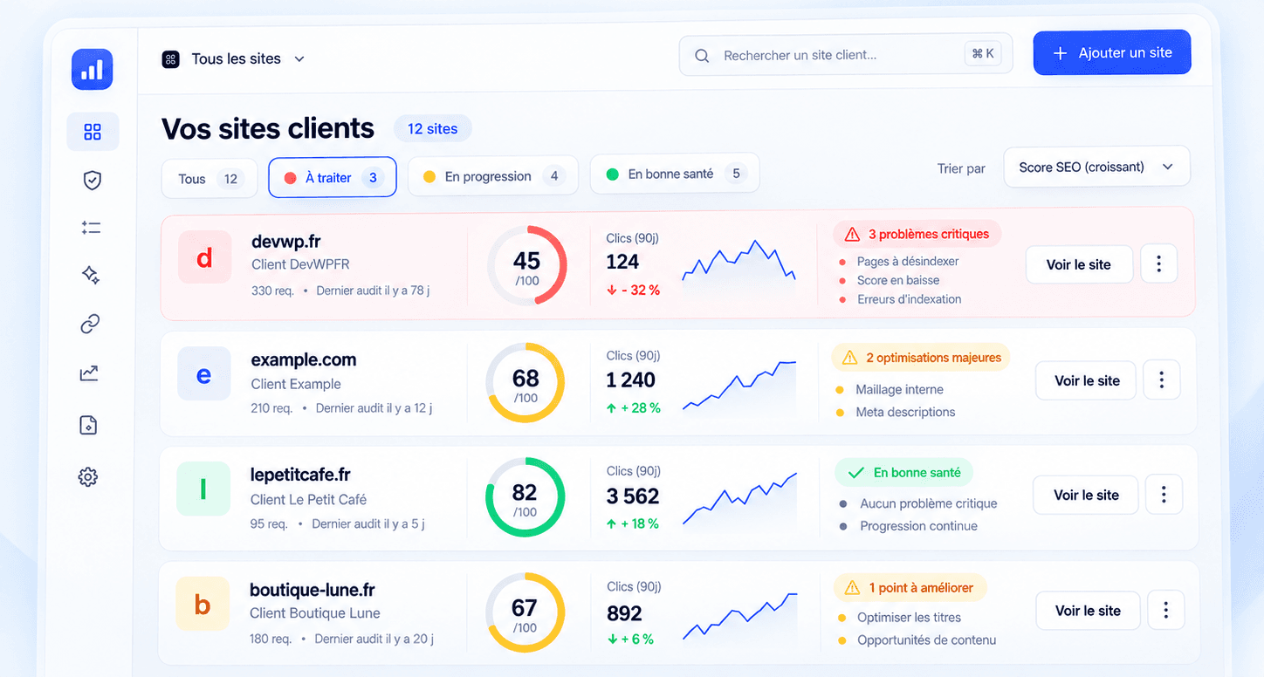Click the search magnifier icon
This screenshot has width=1264, height=677.
702,56
